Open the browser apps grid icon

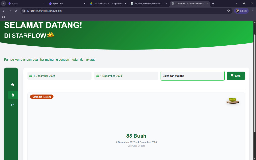click(x=3, y=17)
